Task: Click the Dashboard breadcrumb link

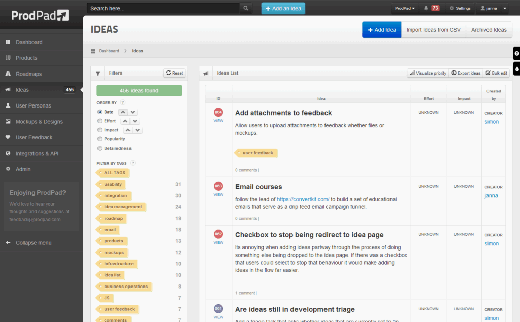Action: tap(109, 51)
